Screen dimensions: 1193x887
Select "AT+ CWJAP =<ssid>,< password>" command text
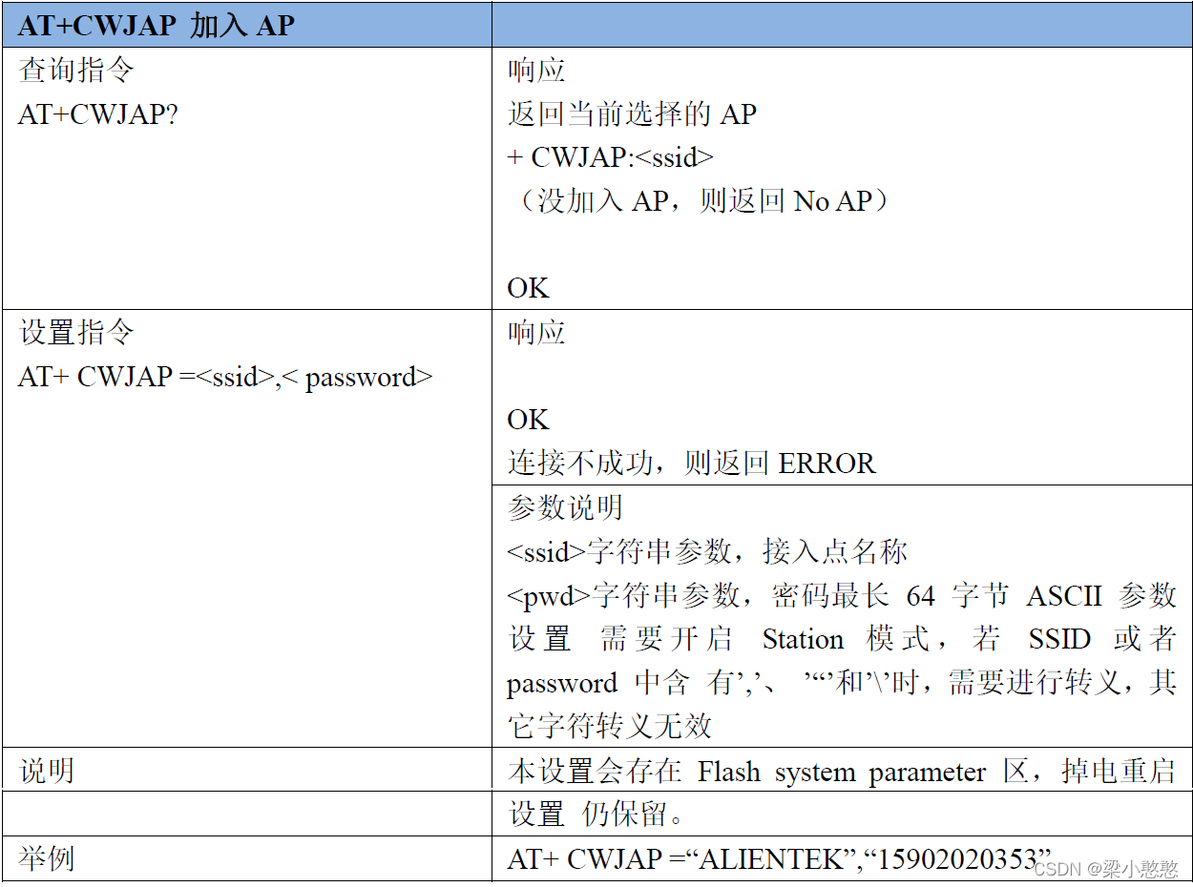pyautogui.click(x=225, y=377)
